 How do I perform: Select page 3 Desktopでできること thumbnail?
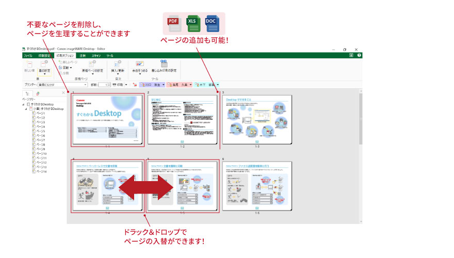(x=257, y=120)
